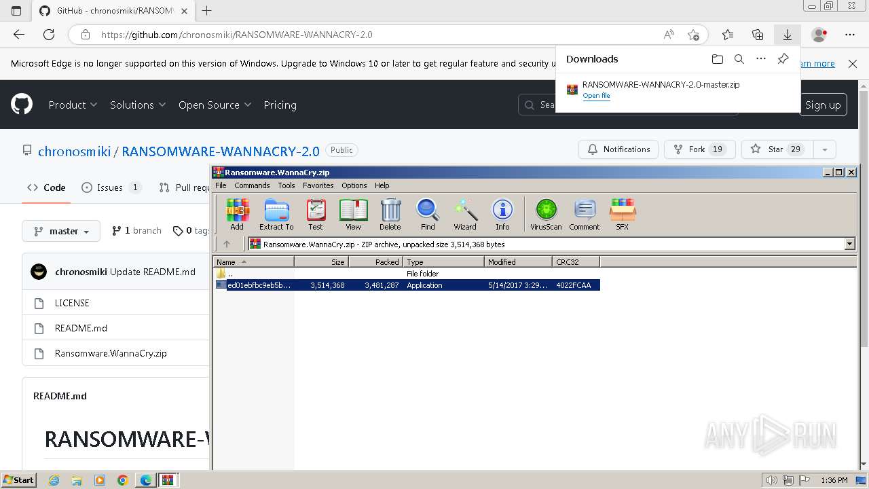
Task: Sort WinRAR list by Name column
Action: (x=254, y=261)
